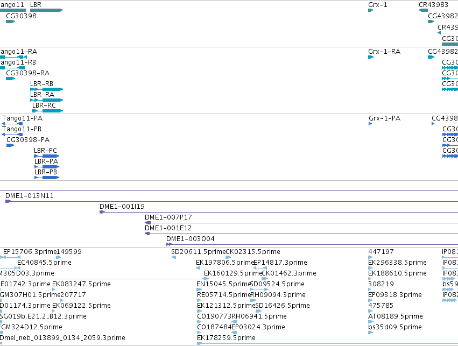458x346 pixels.
Task: Click EST label EP03024.3prime
Action: click(x=258, y=327)
